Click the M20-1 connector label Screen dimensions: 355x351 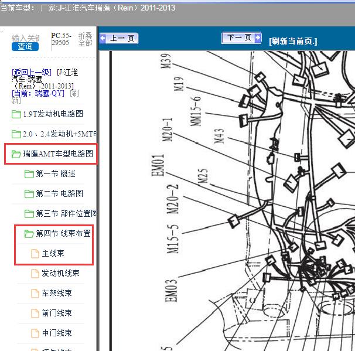(x=168, y=130)
